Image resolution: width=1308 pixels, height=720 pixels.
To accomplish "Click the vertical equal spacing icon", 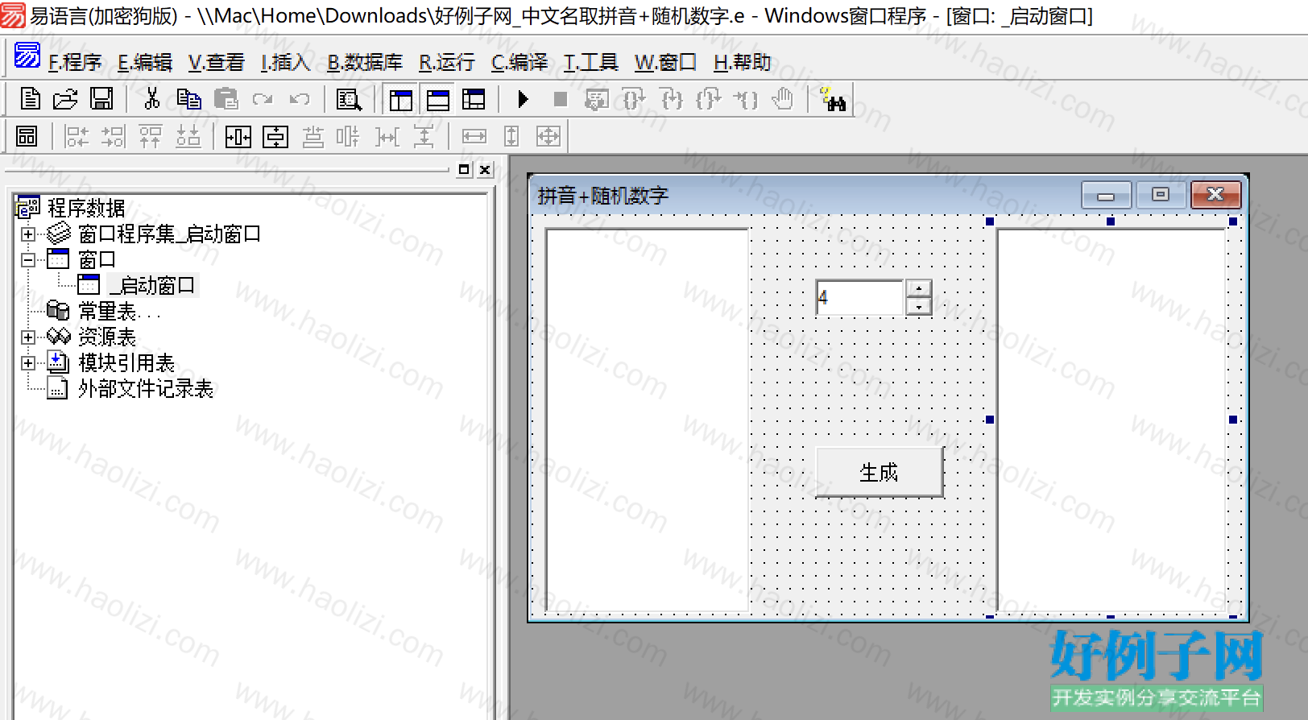I will coord(424,136).
